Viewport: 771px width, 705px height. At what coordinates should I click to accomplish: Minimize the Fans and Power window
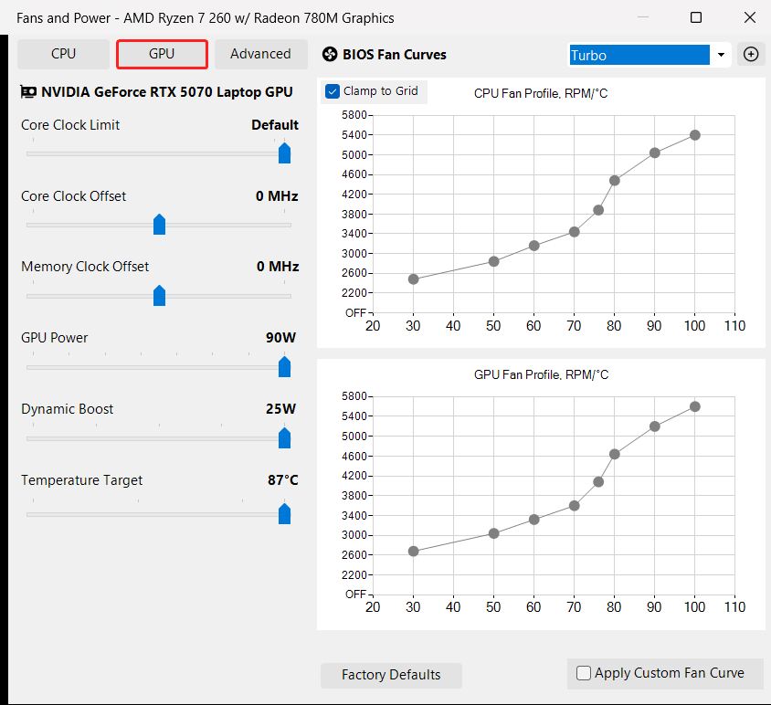pyautogui.click(x=647, y=17)
